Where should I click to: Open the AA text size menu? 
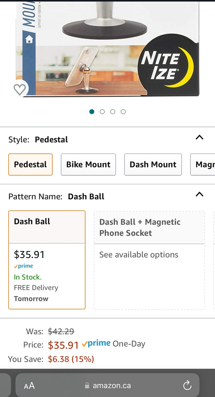(x=29, y=385)
